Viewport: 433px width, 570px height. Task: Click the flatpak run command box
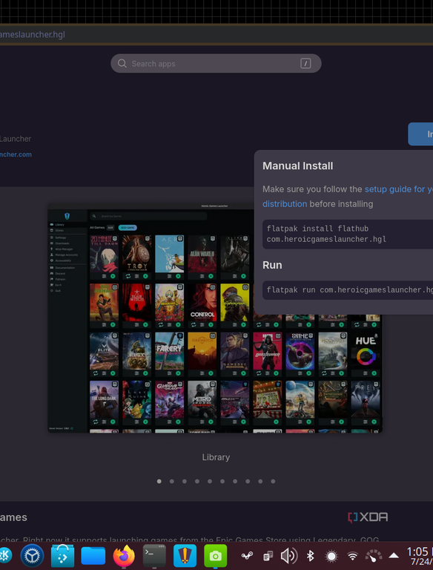click(x=348, y=290)
